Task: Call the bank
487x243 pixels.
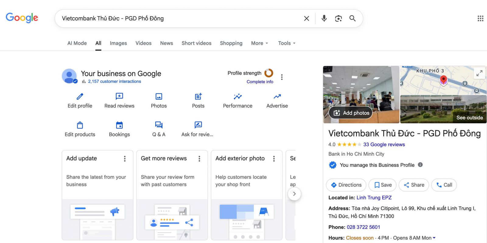Action: point(444,185)
